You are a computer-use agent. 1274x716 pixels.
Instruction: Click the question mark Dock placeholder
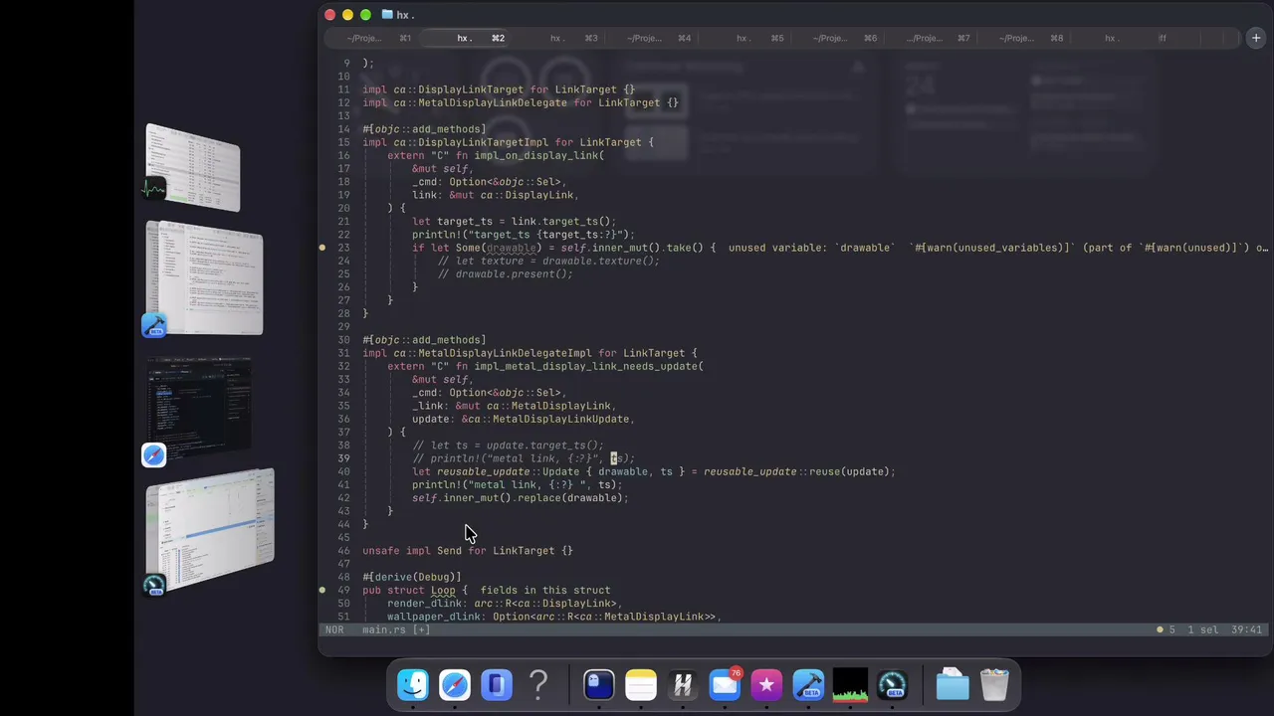tap(538, 685)
